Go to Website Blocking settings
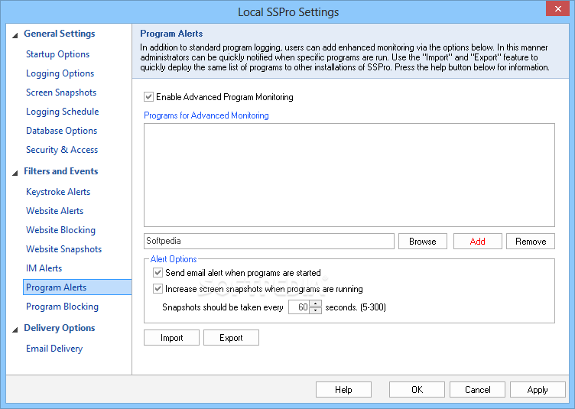The height and width of the screenshot is (409, 575). (x=60, y=230)
